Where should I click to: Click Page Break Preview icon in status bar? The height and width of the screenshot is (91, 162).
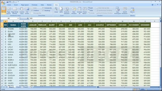coord(139,89)
